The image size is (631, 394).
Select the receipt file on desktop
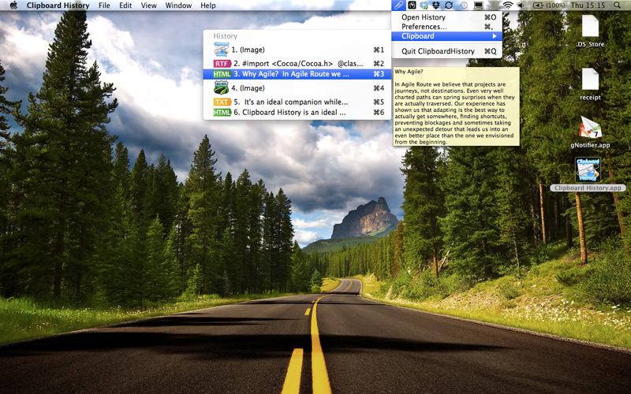[590, 80]
